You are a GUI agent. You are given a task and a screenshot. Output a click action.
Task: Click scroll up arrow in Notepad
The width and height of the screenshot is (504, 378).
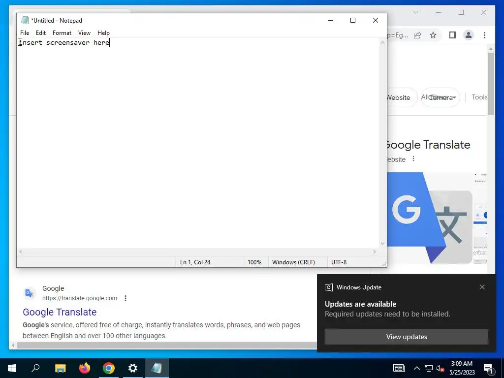382,42
